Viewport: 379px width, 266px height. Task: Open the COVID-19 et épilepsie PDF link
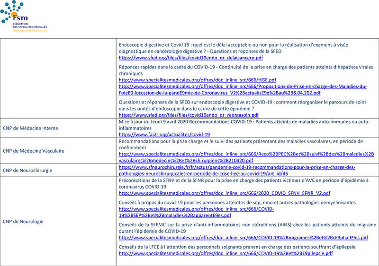coord(226,253)
